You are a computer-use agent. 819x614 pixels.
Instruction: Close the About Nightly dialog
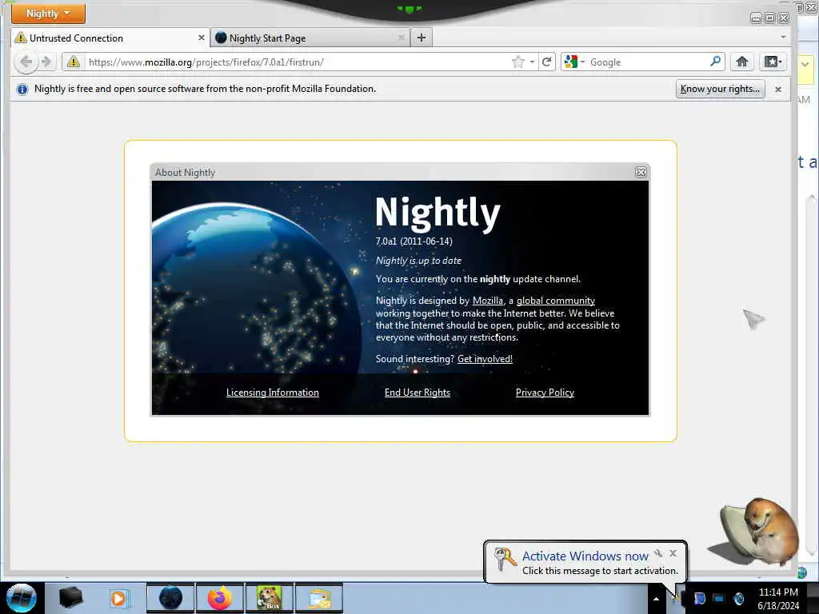641,173
